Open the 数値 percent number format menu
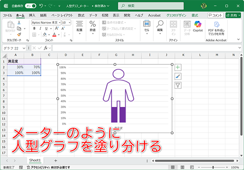The image size is (244, 170). [x=93, y=28]
